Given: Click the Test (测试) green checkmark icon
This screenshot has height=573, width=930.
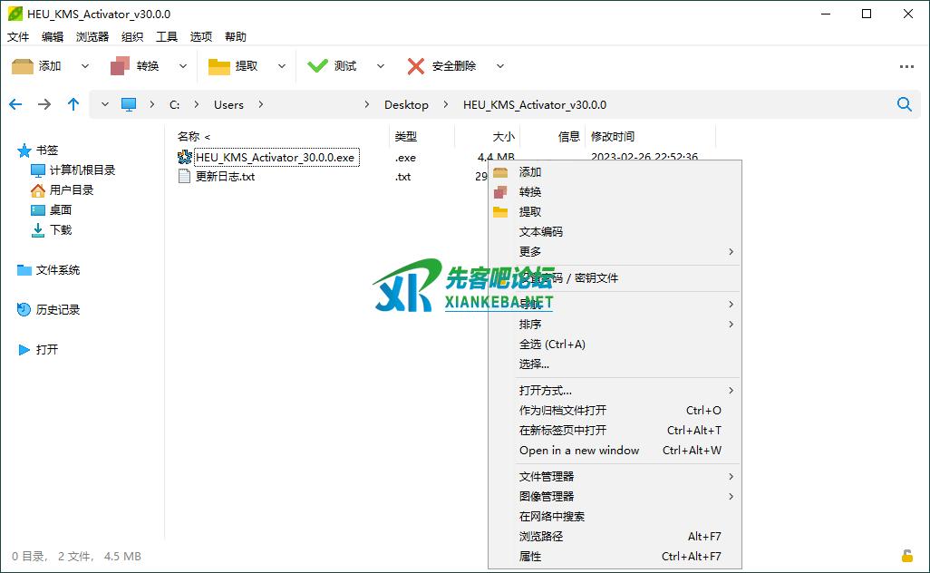Looking at the screenshot, I should pyautogui.click(x=317, y=66).
